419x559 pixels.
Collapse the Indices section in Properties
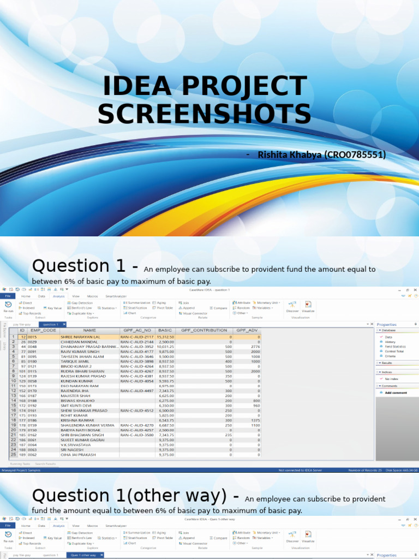coord(380,372)
